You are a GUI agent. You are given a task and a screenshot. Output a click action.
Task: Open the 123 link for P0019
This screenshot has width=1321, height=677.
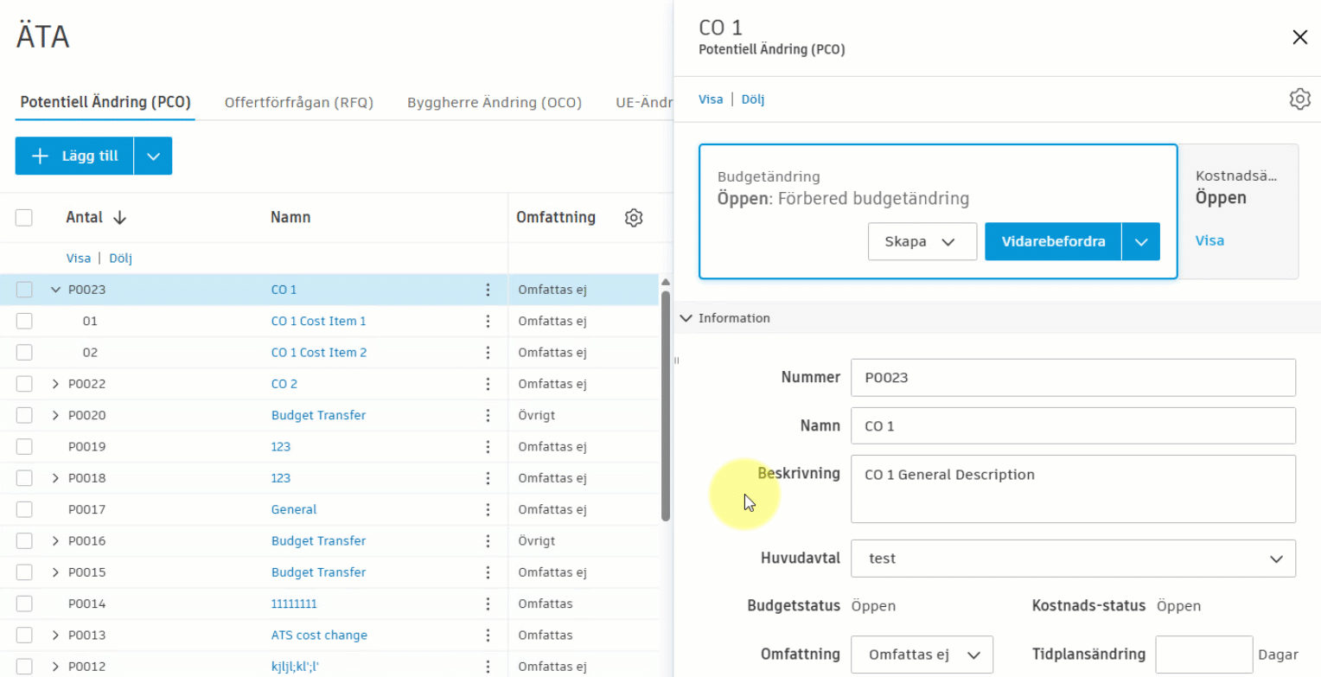(281, 446)
